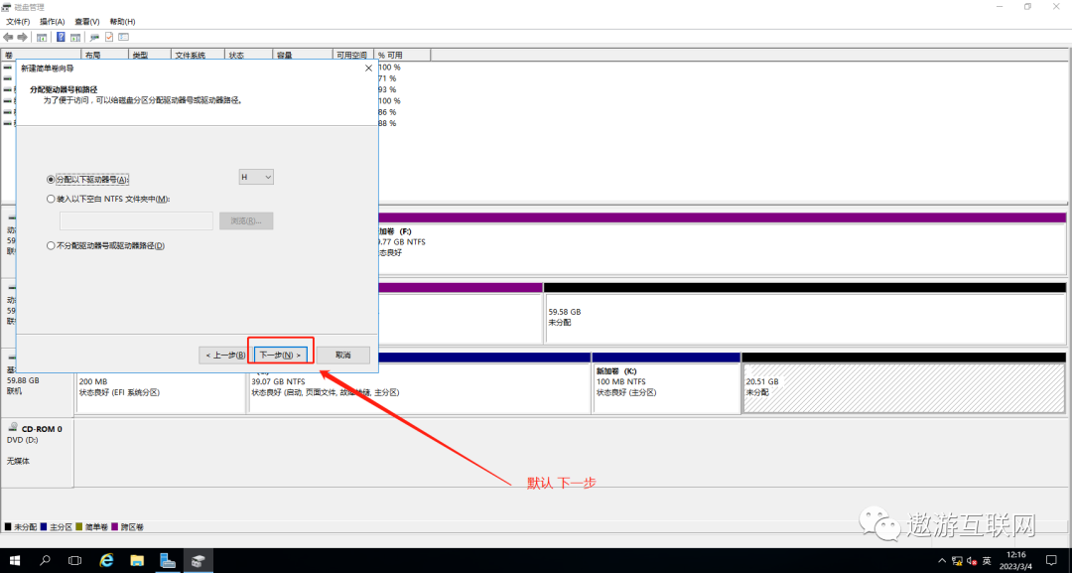Open the drive letter H dropdown
The height and width of the screenshot is (573, 1072).
pos(256,177)
